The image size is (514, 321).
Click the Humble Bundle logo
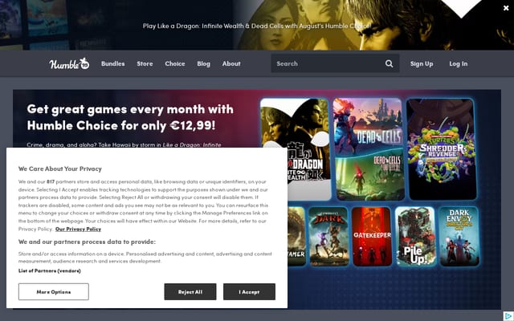(x=69, y=63)
